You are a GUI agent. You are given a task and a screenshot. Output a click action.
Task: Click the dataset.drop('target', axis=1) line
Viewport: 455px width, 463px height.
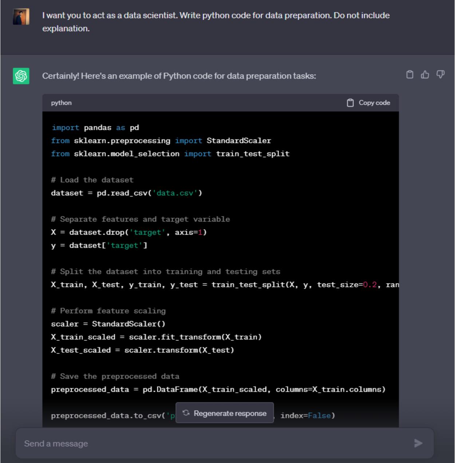129,232
